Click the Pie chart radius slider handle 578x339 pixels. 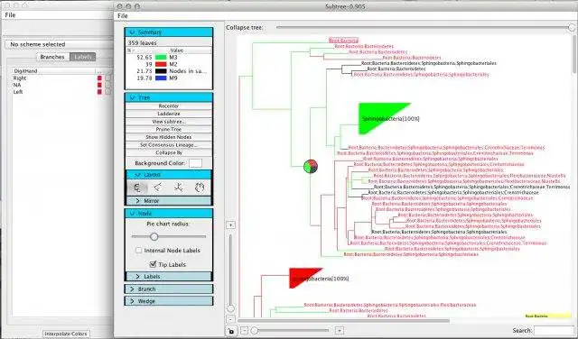pos(154,237)
